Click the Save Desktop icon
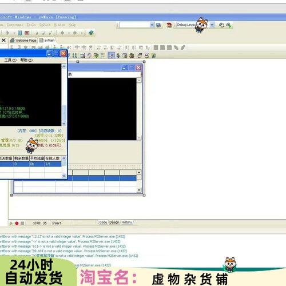 (x=158, y=25)
